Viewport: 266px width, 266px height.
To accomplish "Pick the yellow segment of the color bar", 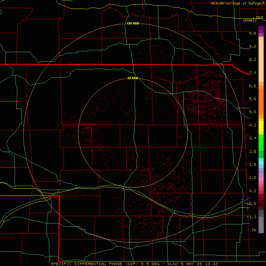I will (x=261, y=126).
